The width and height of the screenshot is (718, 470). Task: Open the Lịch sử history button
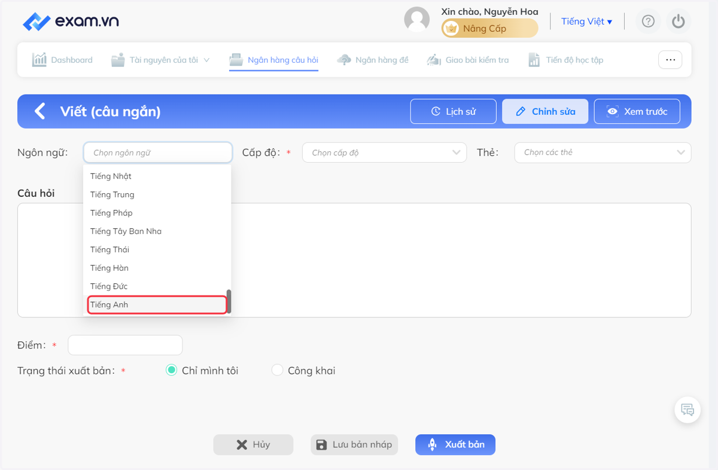(453, 111)
